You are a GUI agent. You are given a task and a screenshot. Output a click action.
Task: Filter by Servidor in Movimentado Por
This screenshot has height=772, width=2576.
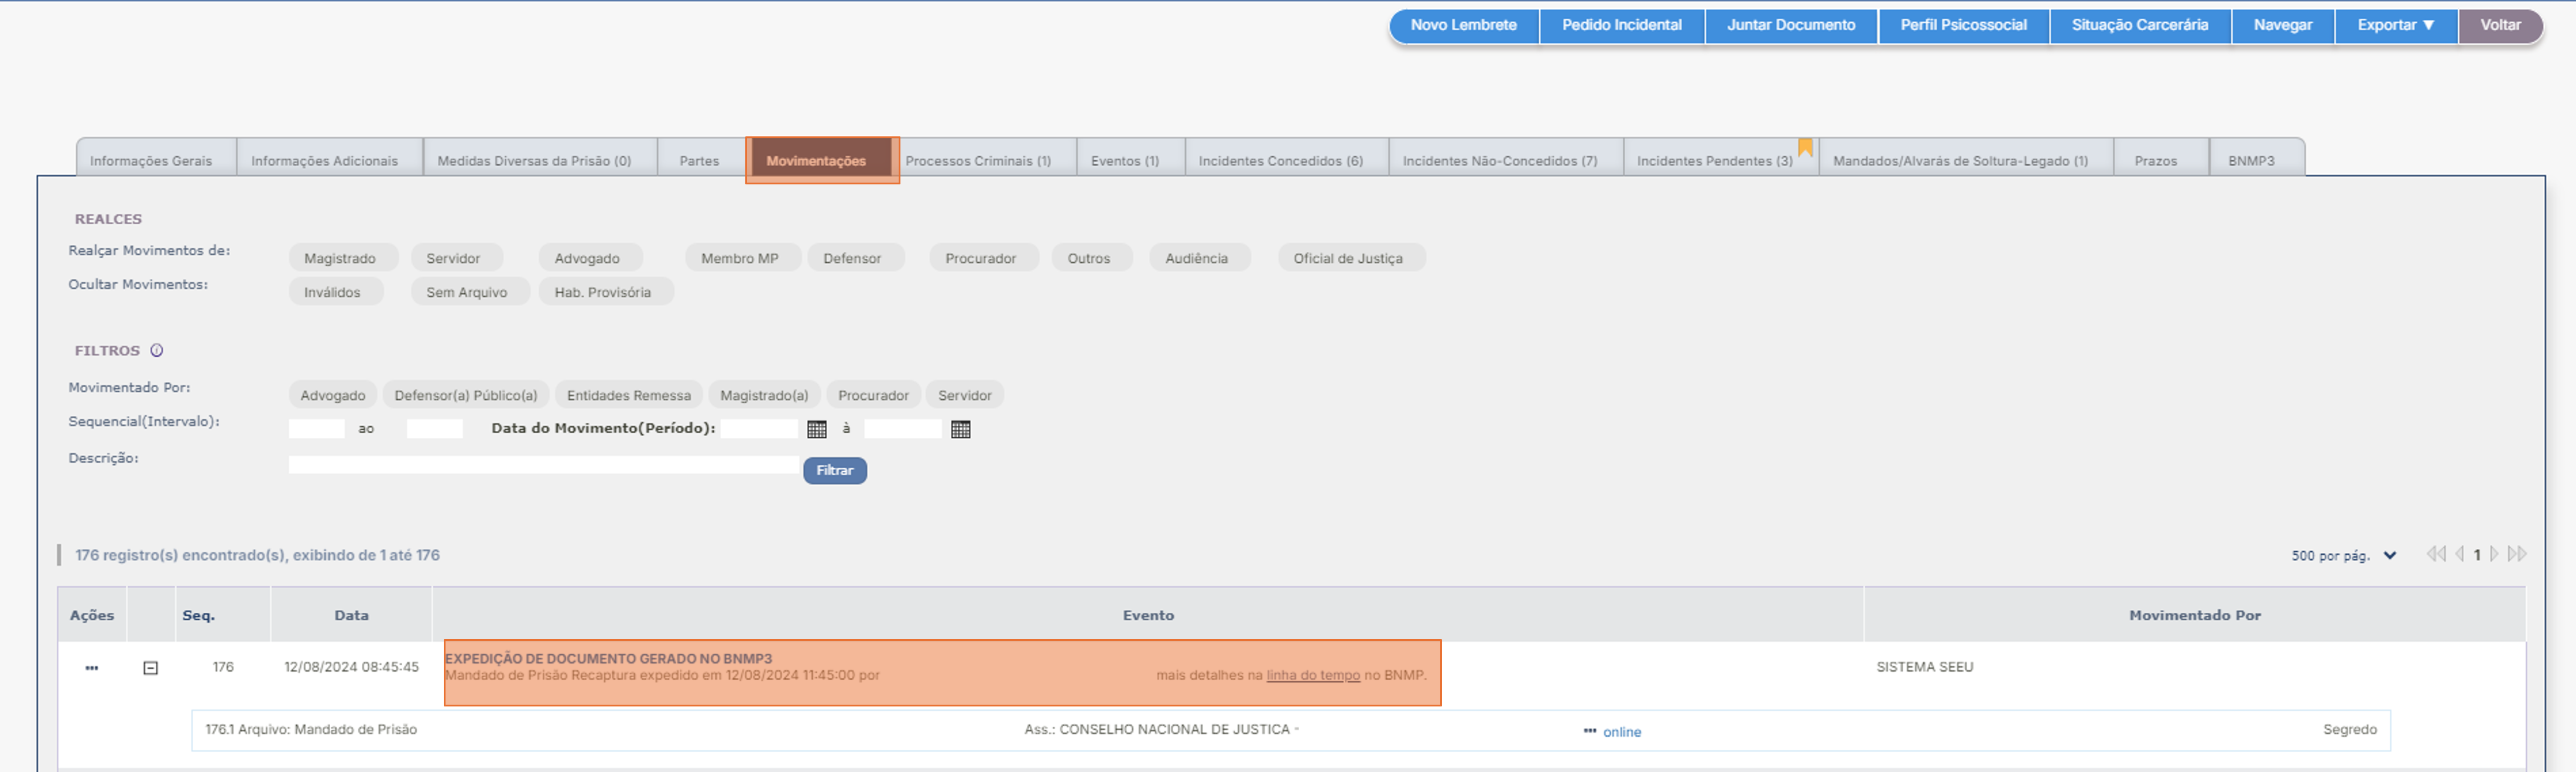point(965,395)
